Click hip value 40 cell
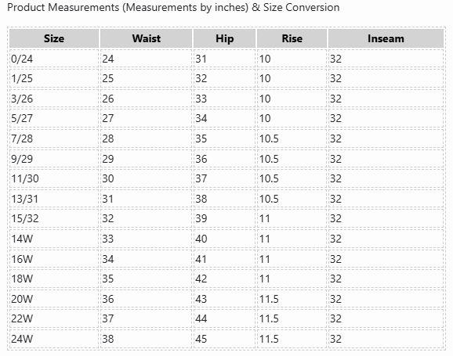This screenshot has width=453, height=356. pyautogui.click(x=224, y=239)
